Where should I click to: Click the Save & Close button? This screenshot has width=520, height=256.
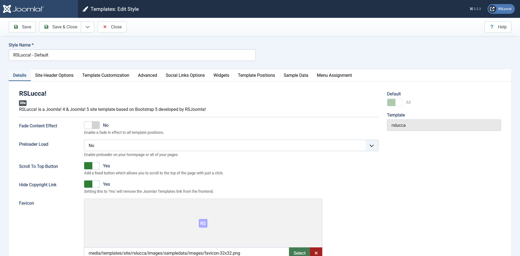[60, 27]
